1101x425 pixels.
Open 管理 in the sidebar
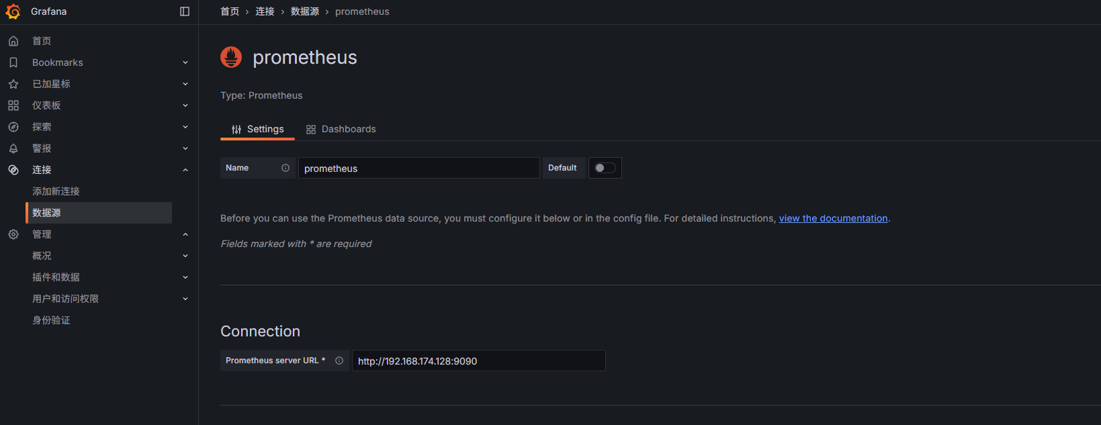(x=42, y=234)
